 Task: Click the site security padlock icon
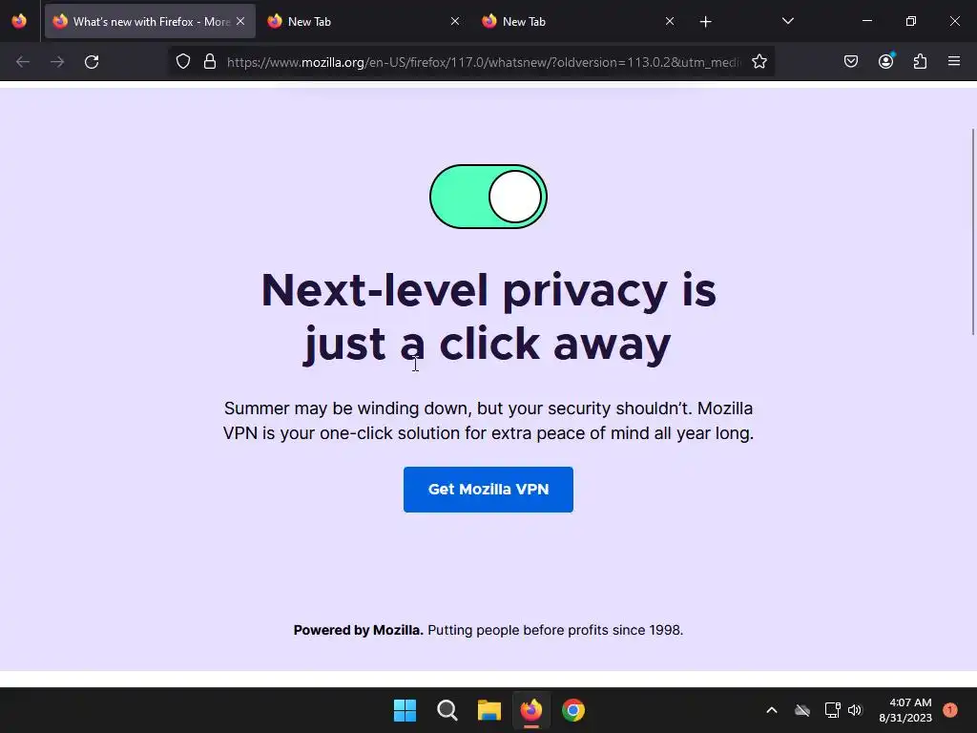coord(210,62)
